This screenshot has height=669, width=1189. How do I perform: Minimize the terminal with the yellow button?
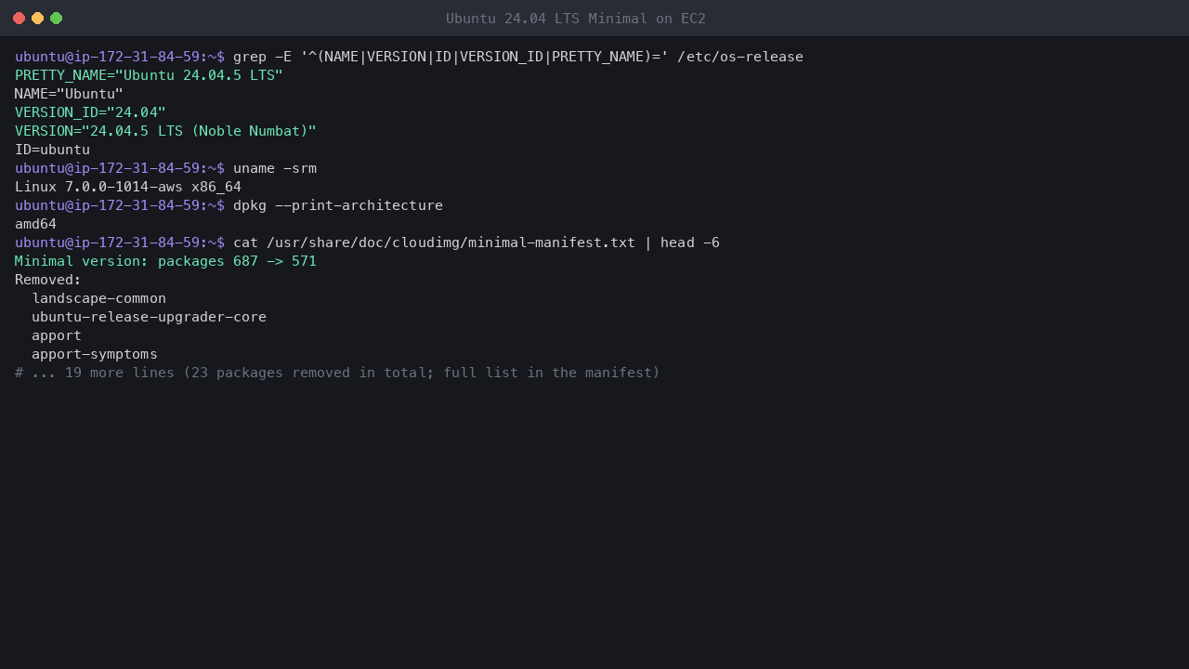coord(37,19)
